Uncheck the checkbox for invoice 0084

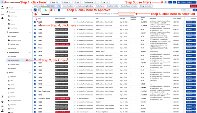(35, 112)
